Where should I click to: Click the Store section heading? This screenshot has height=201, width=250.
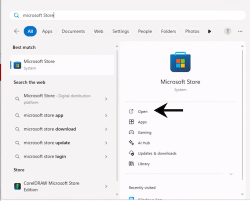(x=19, y=170)
